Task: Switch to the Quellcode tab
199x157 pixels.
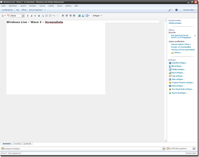Action: [27, 144]
